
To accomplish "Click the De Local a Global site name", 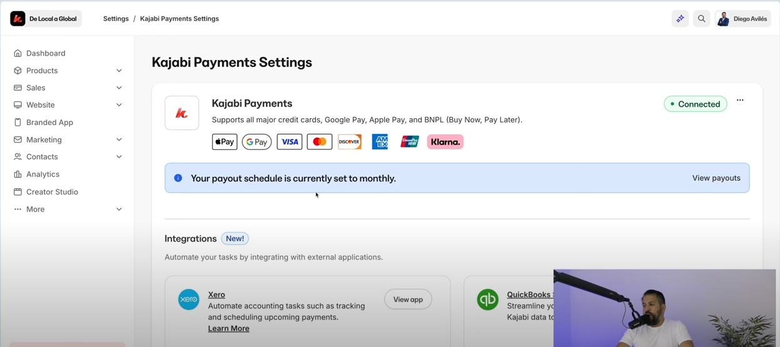I will point(53,19).
